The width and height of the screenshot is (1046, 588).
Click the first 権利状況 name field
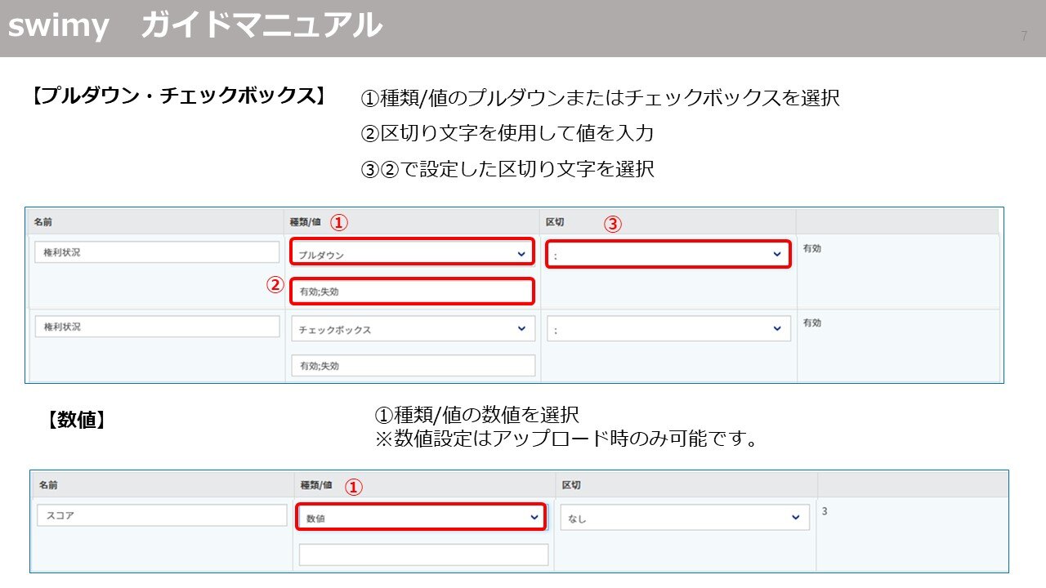[x=155, y=252]
